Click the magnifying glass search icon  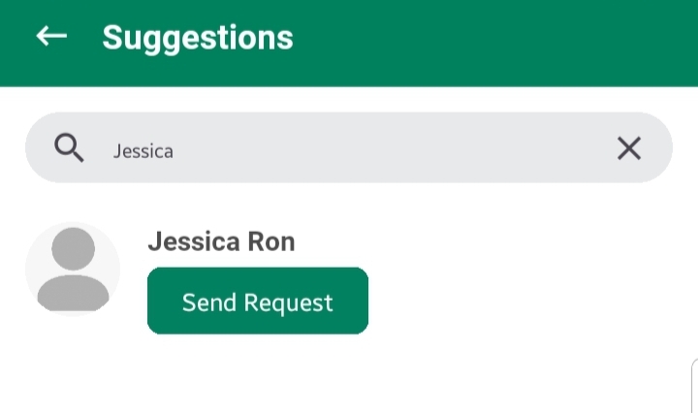tap(69, 148)
